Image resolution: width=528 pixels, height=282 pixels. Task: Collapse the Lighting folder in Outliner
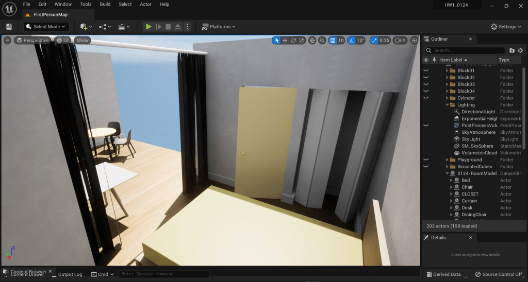click(447, 105)
